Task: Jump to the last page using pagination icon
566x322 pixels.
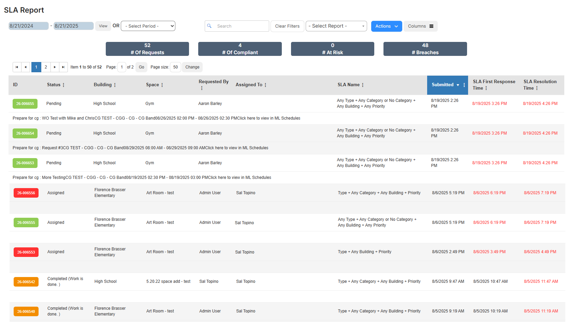Action: pyautogui.click(x=63, y=67)
